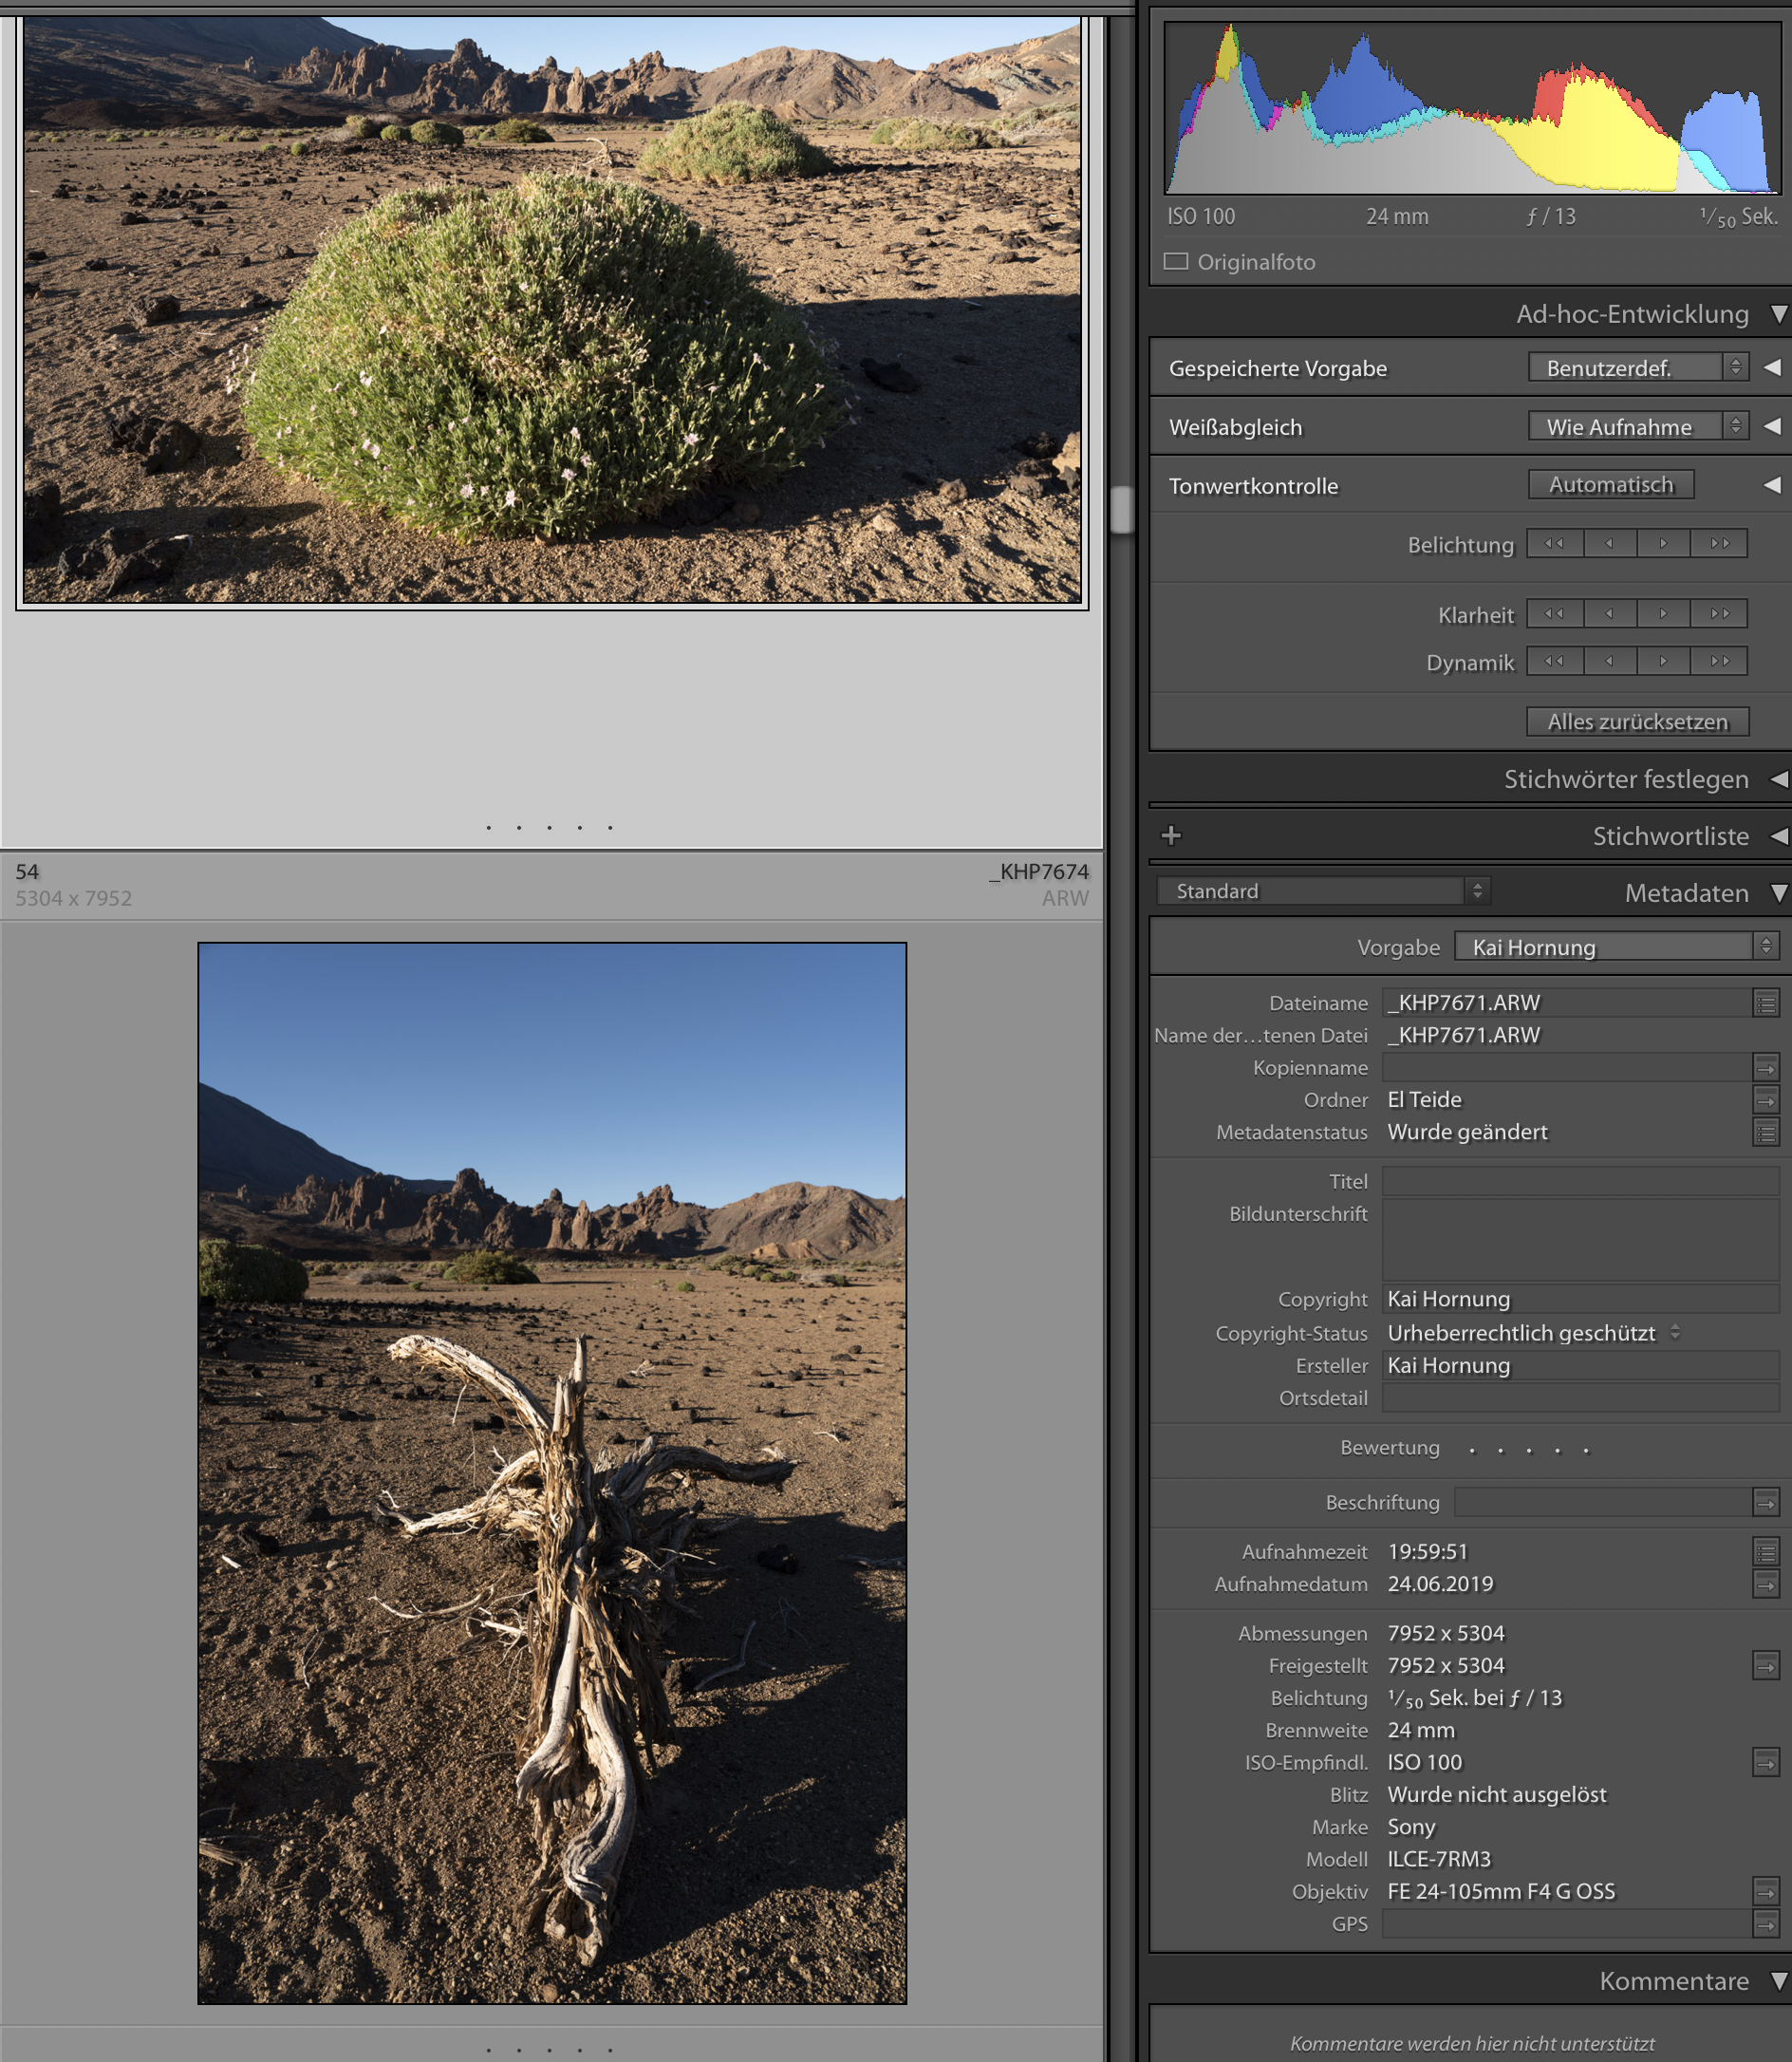Click the Freigestellt arrow icon

1766,1665
